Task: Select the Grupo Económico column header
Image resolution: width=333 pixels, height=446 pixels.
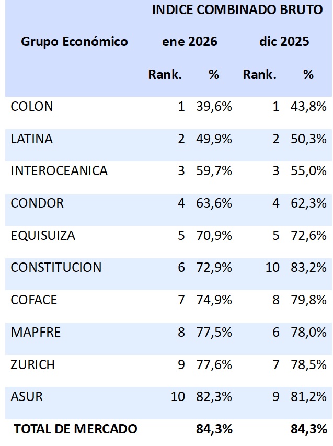Action: (x=74, y=42)
